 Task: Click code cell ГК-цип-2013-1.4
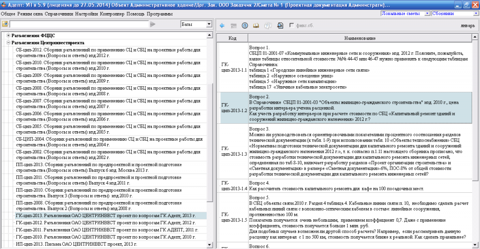tap(234, 186)
